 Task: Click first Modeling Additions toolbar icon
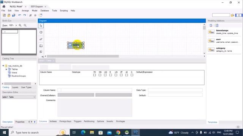[x=211, y=25]
